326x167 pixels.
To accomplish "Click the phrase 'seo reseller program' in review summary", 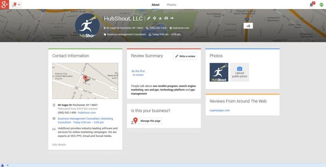I will [165, 86].
